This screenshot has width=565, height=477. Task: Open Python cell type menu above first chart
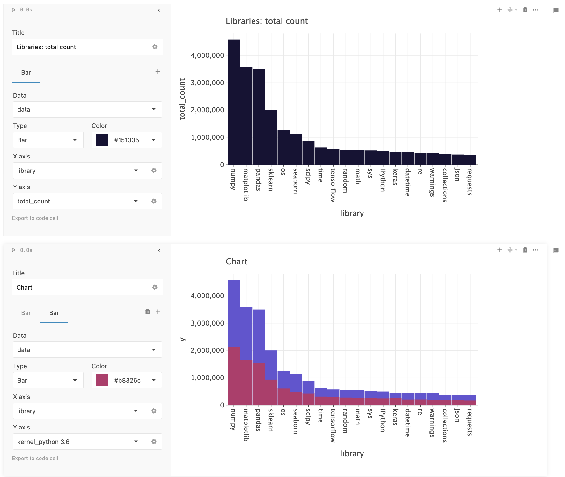pyautogui.click(x=512, y=10)
